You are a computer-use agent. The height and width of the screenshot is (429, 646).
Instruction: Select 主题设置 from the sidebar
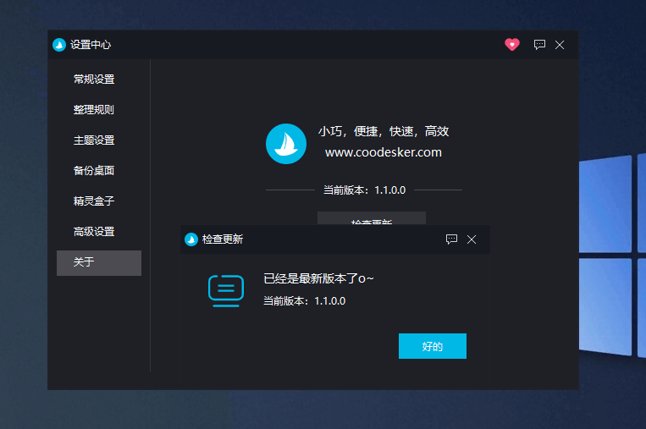coord(94,140)
